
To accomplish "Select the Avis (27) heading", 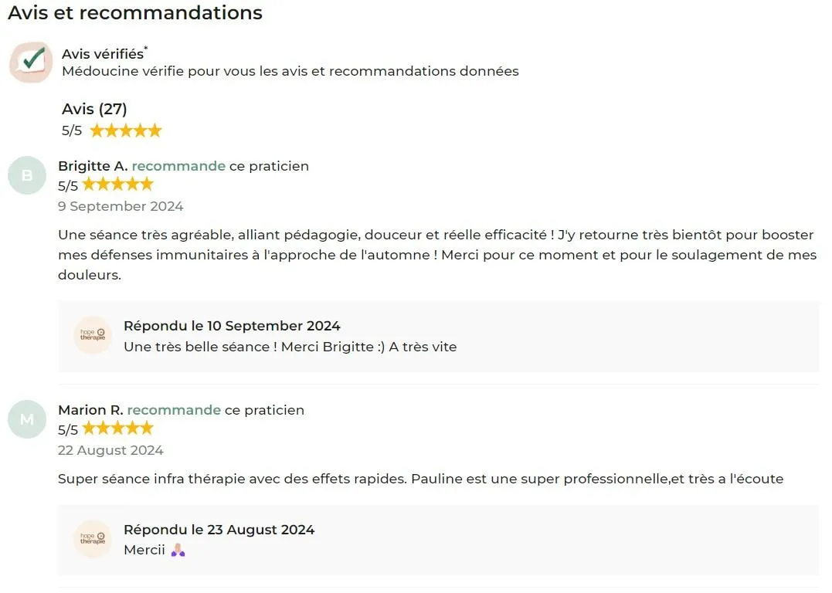I will pos(94,109).
